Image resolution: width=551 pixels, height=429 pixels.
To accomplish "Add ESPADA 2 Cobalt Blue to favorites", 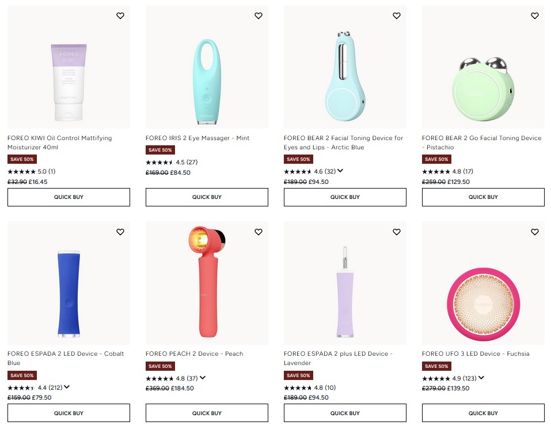I will click(x=120, y=232).
